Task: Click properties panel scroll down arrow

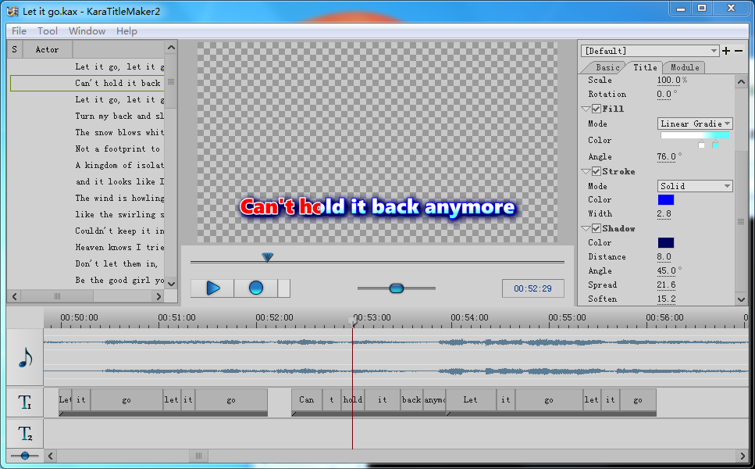Action: pos(741,299)
